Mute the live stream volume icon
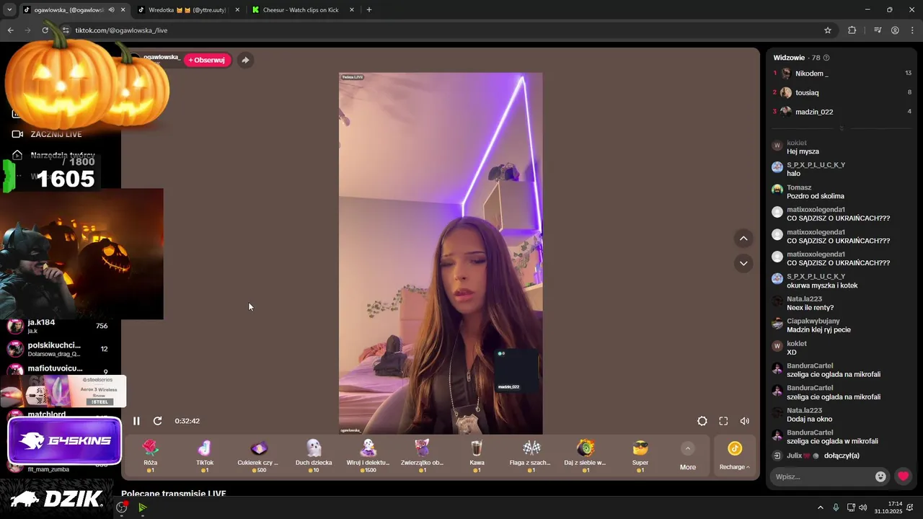 (x=745, y=421)
